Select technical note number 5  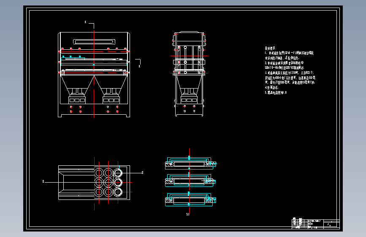[276, 92]
